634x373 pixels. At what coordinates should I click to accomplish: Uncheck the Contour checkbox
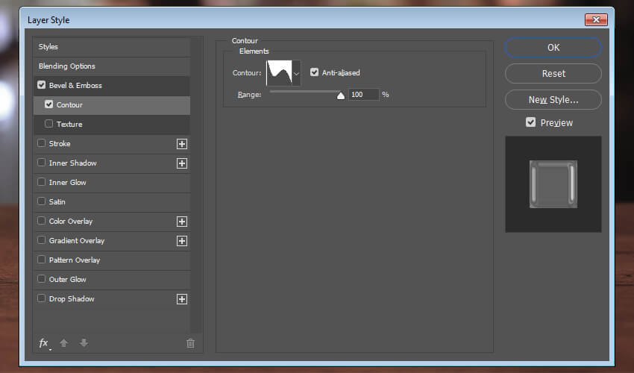(49, 104)
